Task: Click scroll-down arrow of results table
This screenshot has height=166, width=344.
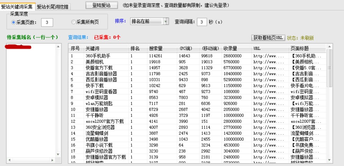Action: 329,160
